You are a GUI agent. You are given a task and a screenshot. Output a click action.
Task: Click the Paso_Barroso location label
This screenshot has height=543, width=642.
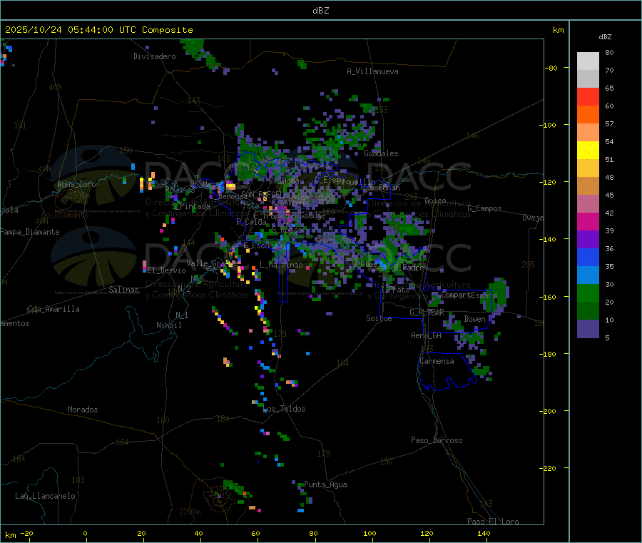click(x=437, y=440)
